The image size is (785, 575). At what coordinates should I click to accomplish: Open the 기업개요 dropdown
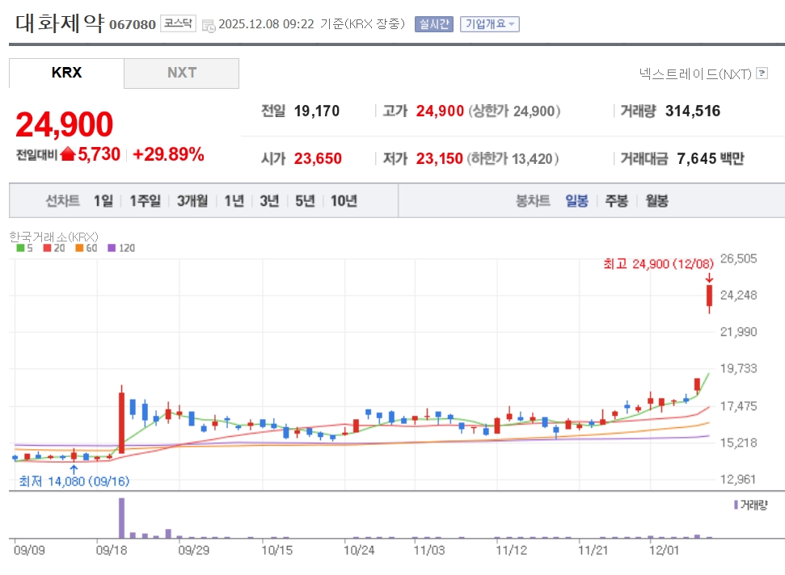click(x=489, y=24)
